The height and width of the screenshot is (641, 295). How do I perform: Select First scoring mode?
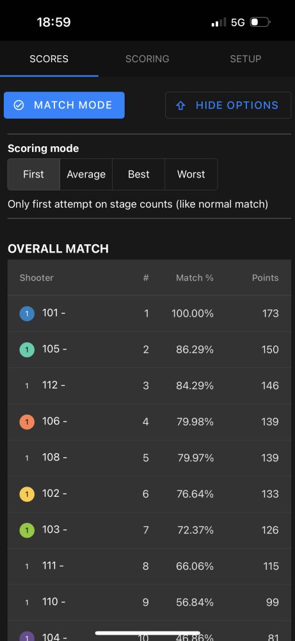pos(33,174)
